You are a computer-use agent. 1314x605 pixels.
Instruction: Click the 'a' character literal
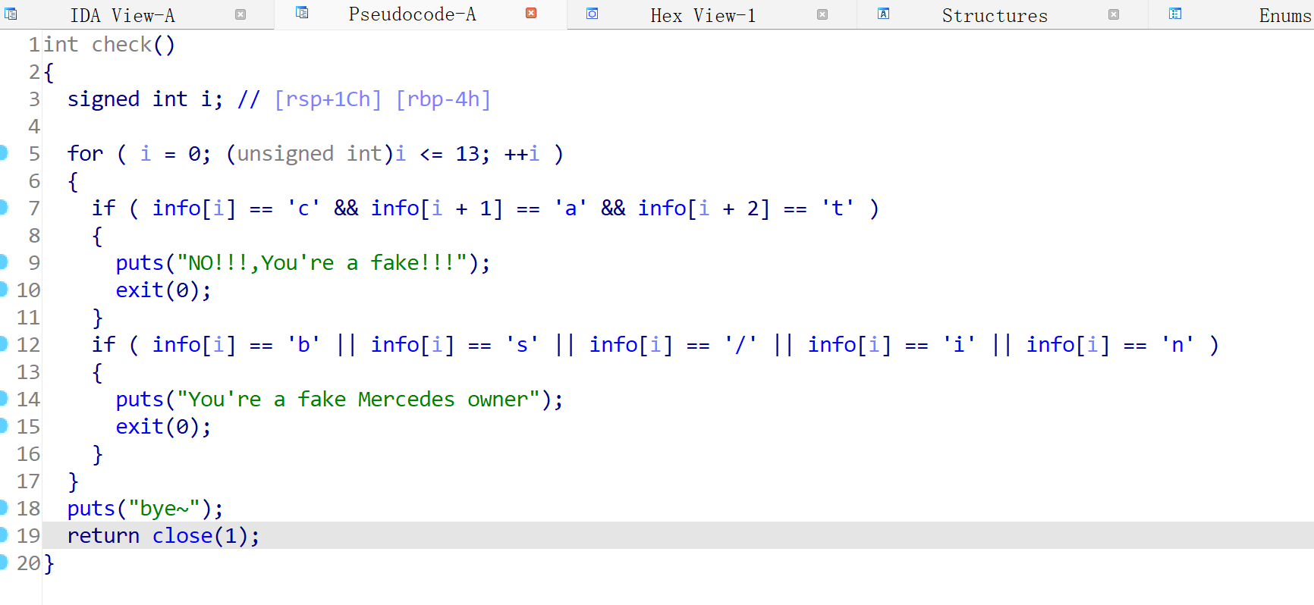[x=571, y=208]
